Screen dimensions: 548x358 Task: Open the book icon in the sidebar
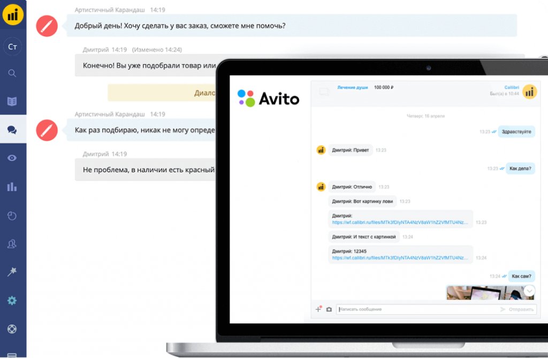point(13,102)
